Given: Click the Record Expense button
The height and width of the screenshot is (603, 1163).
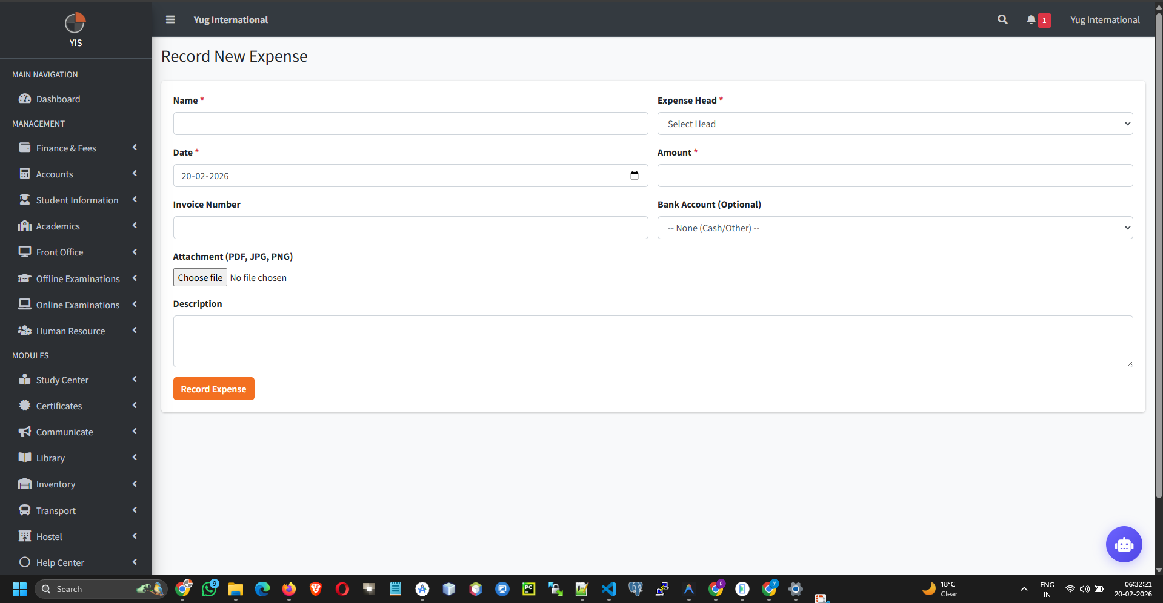Looking at the screenshot, I should (213, 388).
